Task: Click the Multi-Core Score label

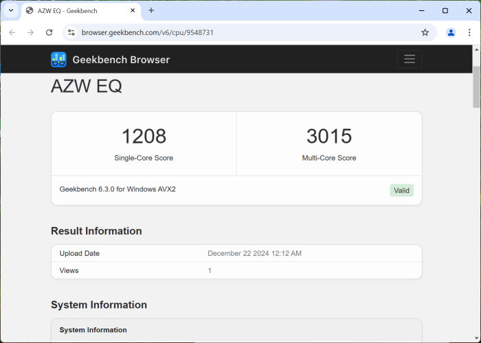Action: click(x=329, y=158)
